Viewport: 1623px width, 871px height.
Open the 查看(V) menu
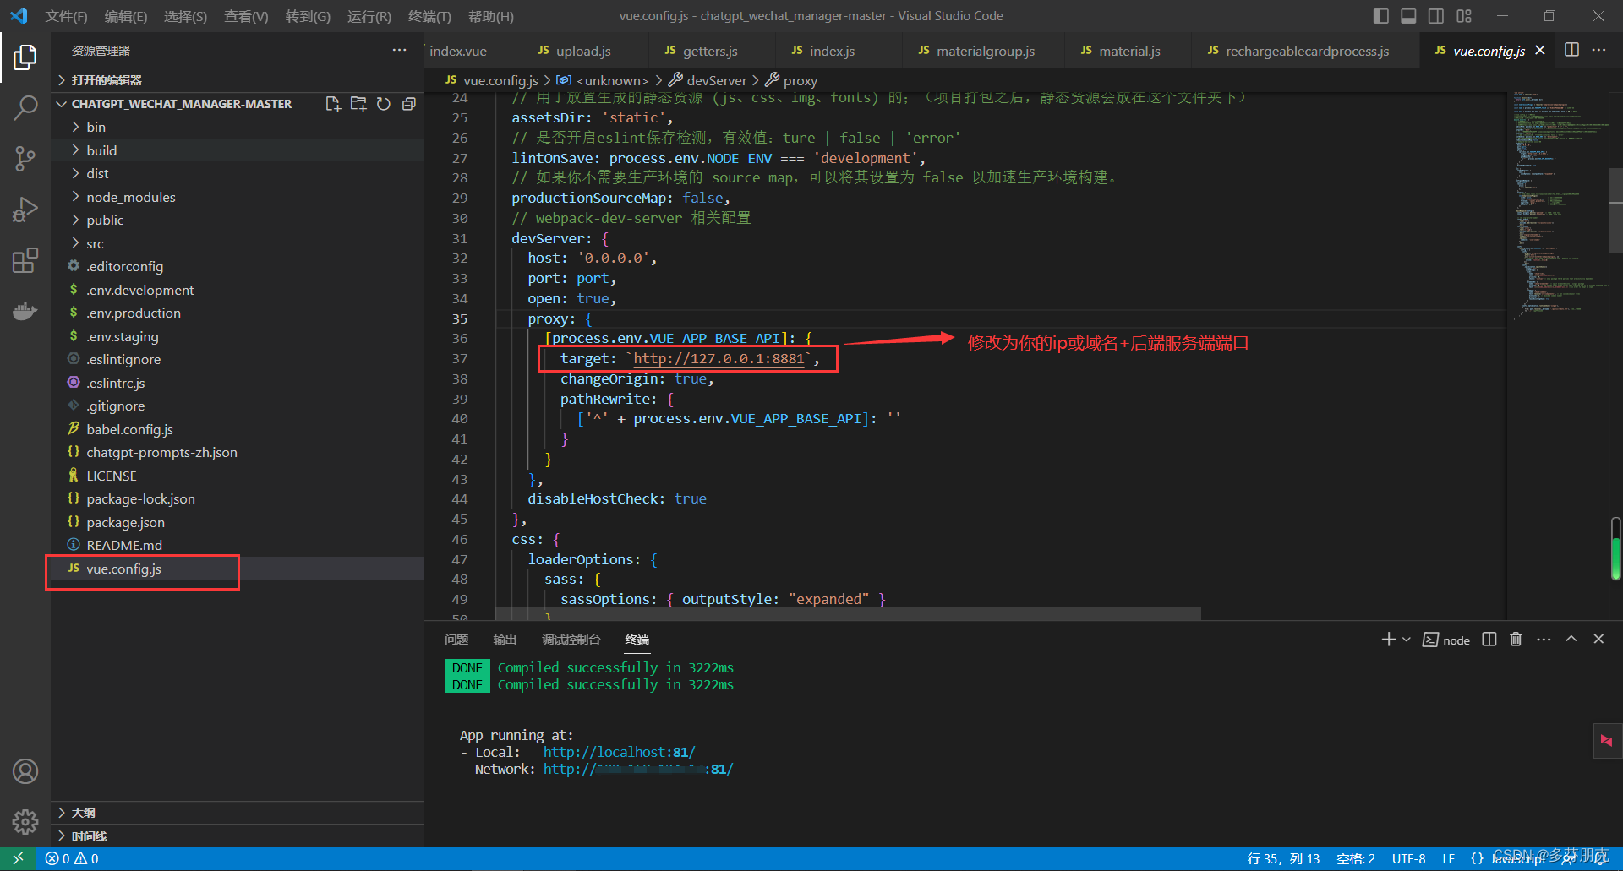pyautogui.click(x=245, y=16)
